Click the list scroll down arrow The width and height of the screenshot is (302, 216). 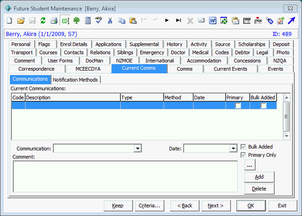287,136
